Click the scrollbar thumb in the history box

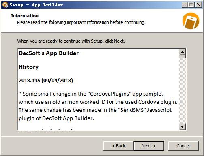pyautogui.click(x=183, y=56)
